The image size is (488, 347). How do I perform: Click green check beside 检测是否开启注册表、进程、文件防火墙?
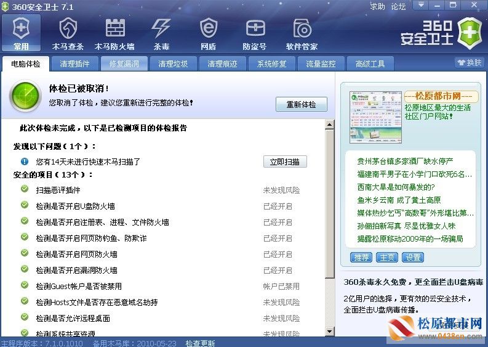25,221
